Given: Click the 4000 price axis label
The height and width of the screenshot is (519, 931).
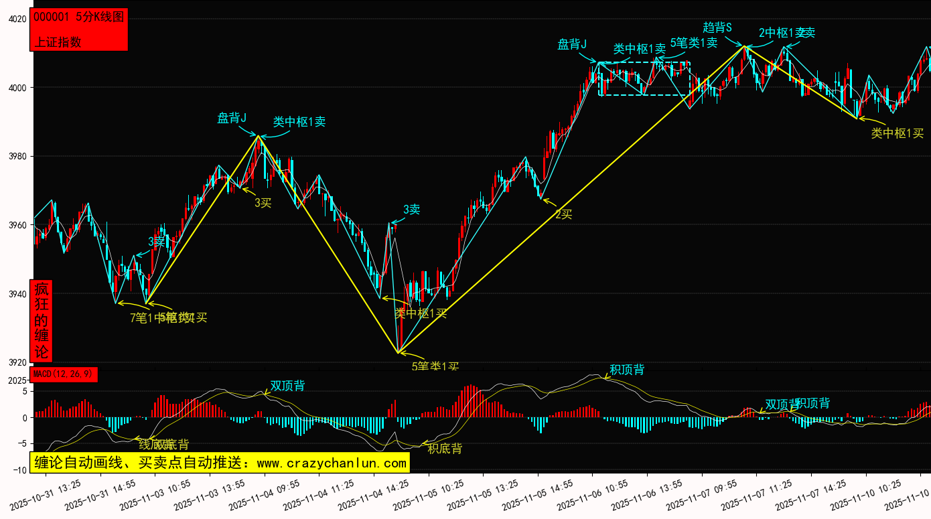Looking at the screenshot, I should click(17, 88).
